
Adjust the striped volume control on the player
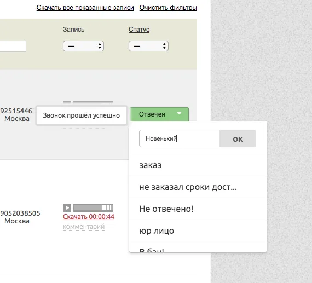coord(107,208)
